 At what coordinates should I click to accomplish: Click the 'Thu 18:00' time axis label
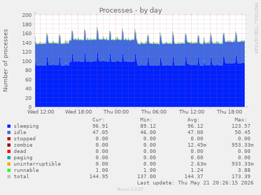(x=229, y=112)
